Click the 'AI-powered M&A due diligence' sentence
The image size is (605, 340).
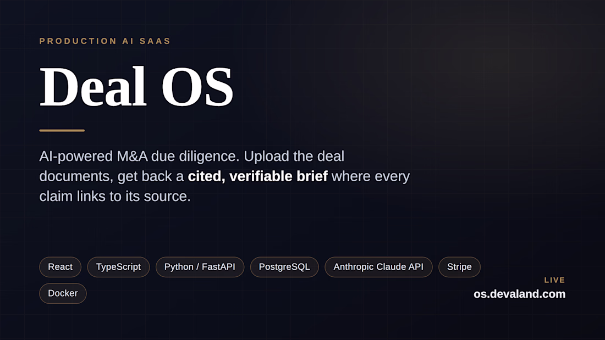click(x=139, y=157)
